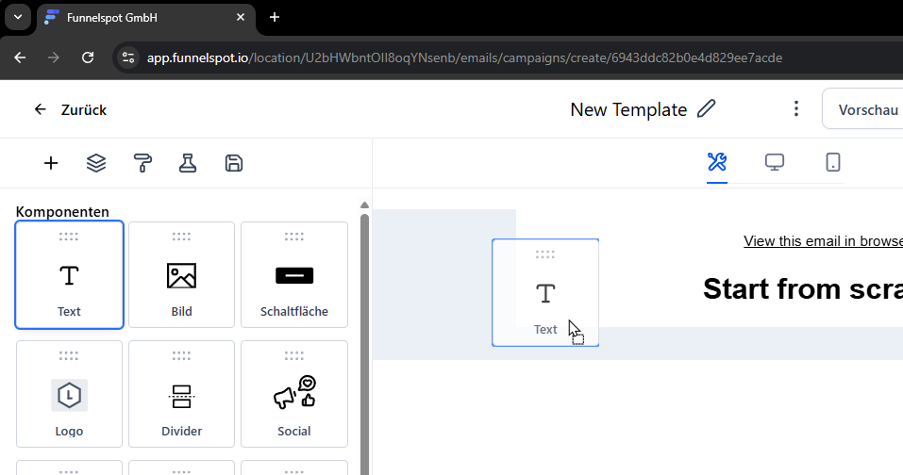Choose the Schaltfläche button component
903x475 pixels.
(x=294, y=275)
